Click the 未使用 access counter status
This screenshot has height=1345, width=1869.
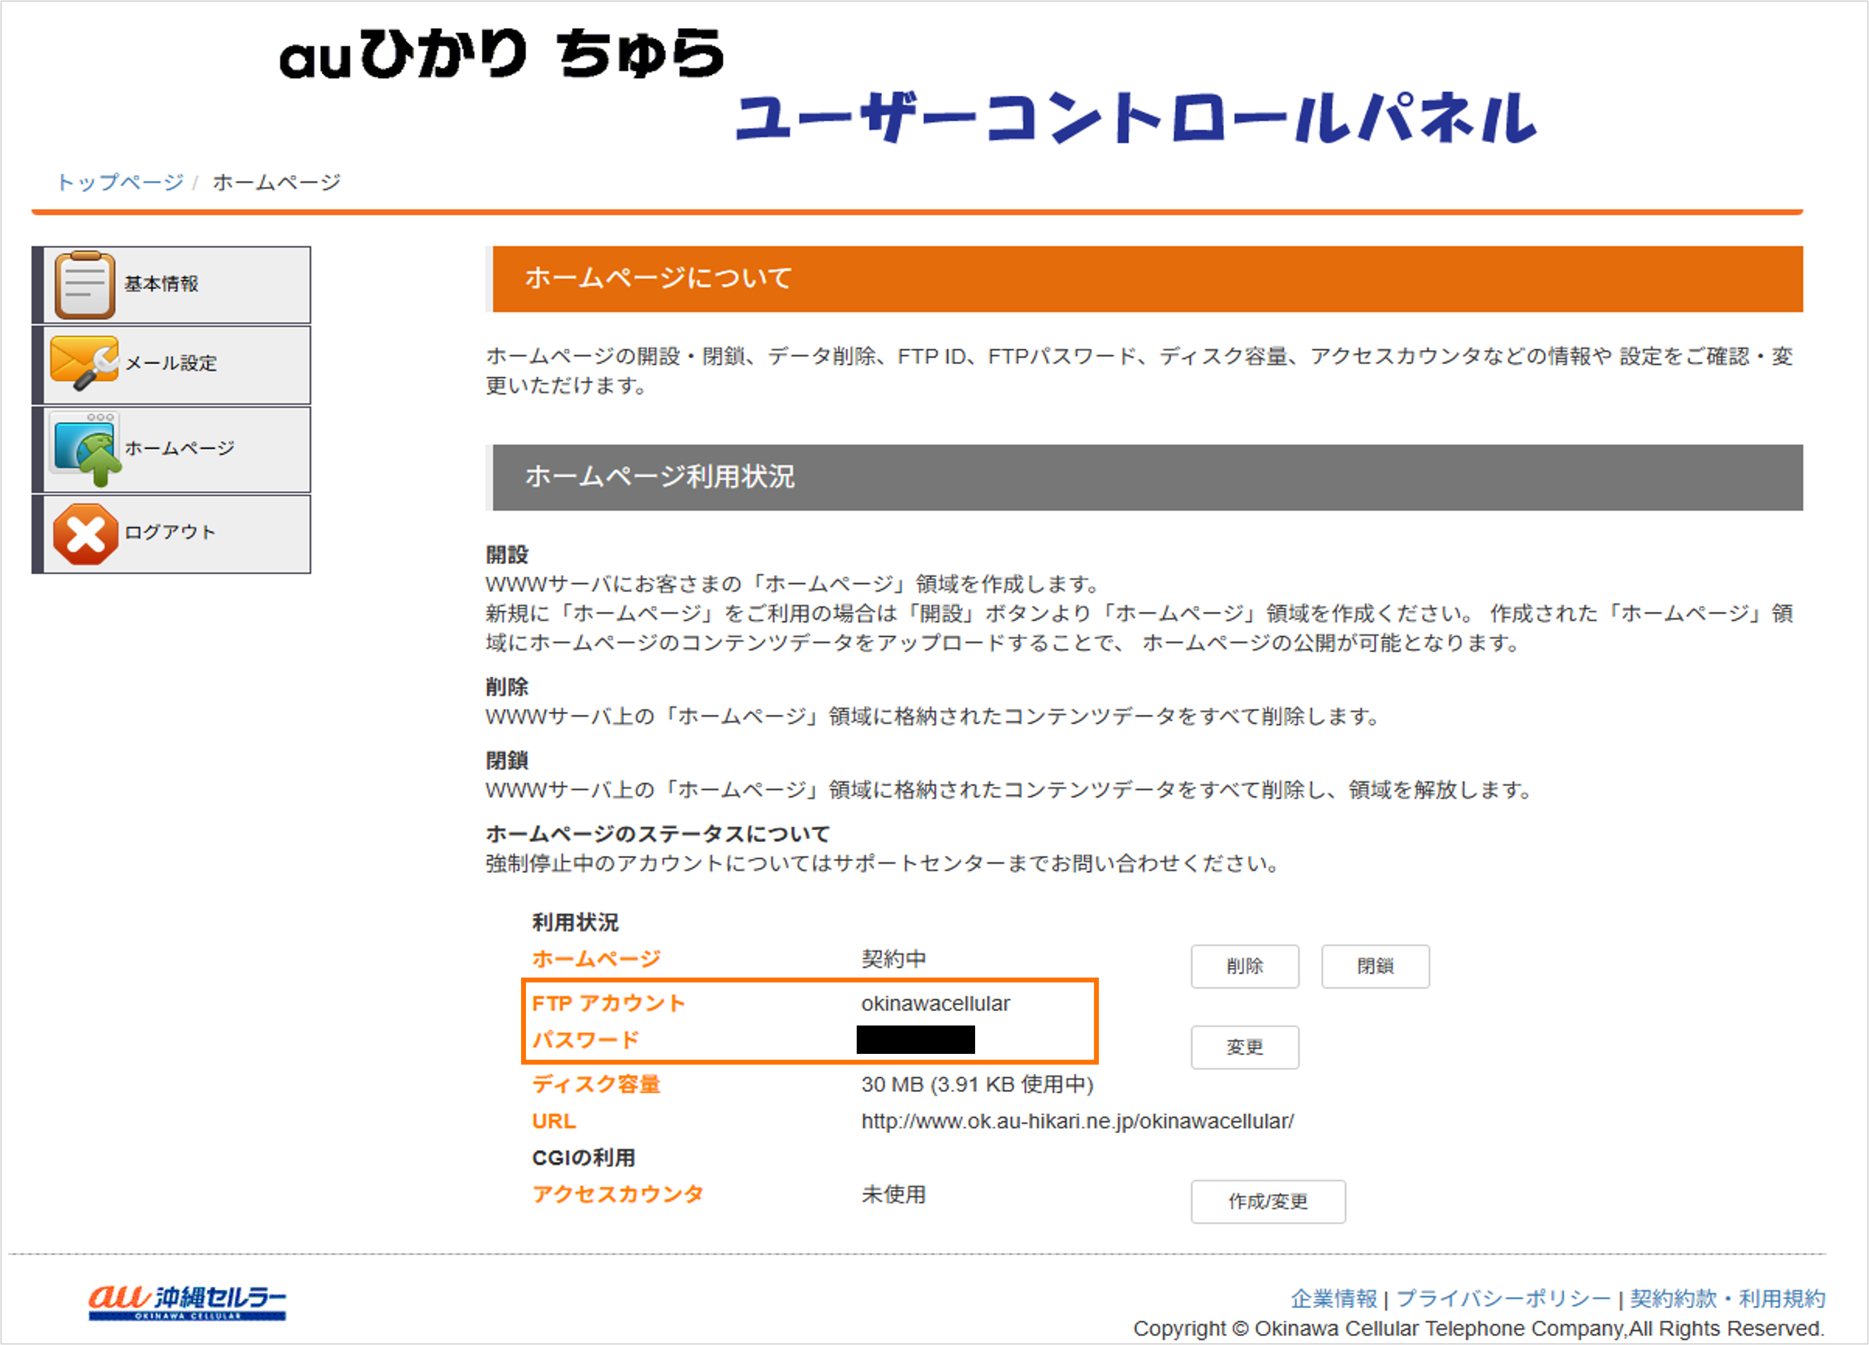[894, 1195]
